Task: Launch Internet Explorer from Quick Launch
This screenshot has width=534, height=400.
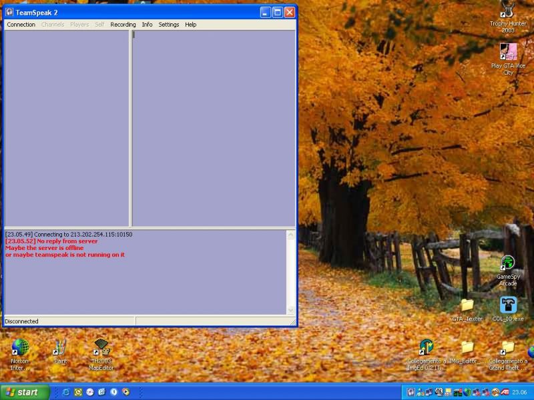Action: click(66, 392)
